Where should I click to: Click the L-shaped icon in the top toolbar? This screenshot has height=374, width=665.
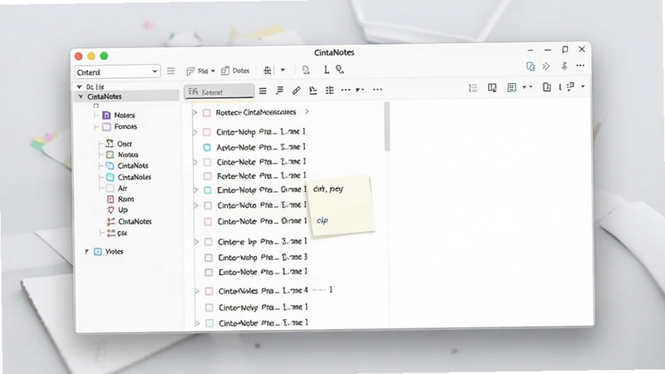point(326,70)
